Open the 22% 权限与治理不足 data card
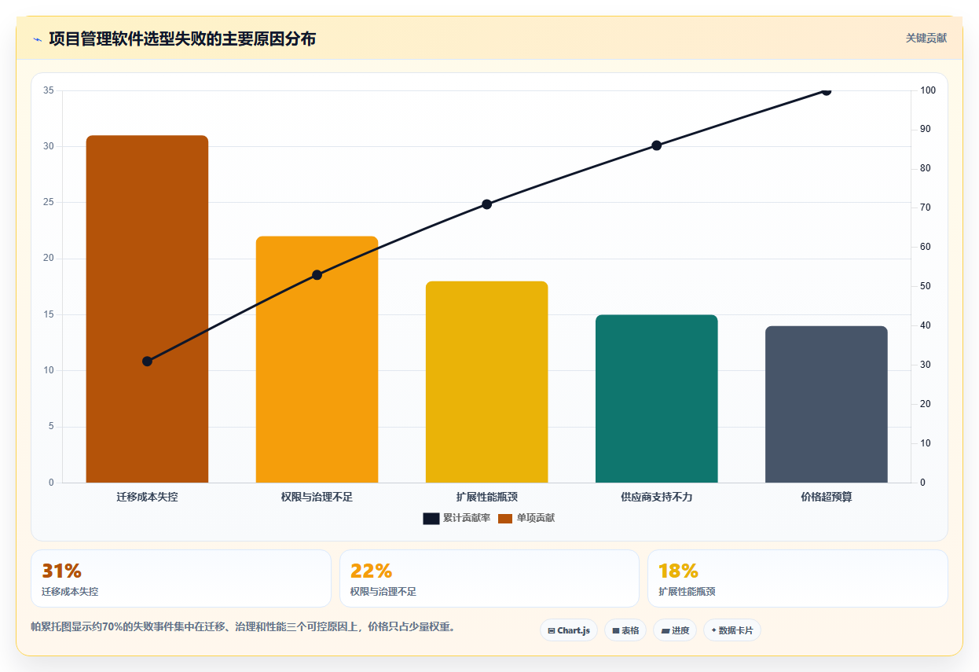Viewport: 979px width, 672px height. click(489, 578)
